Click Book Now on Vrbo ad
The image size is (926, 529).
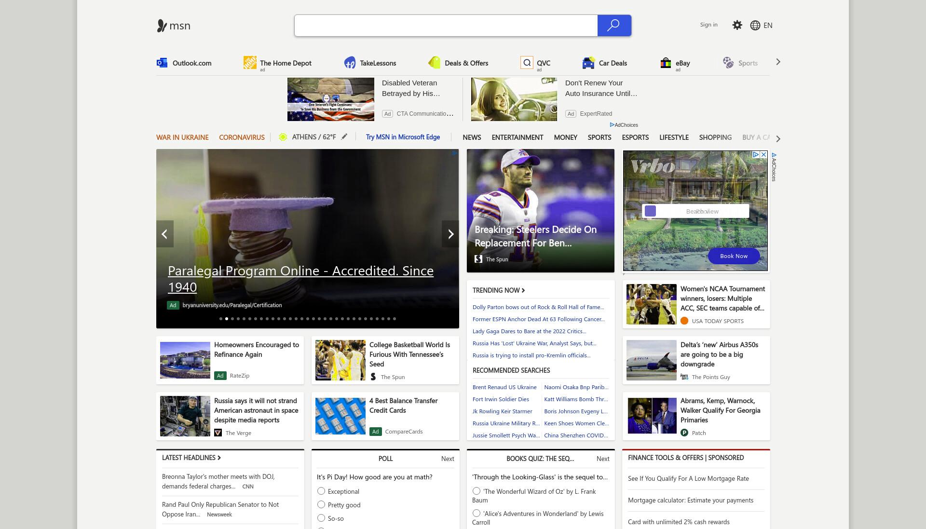[x=734, y=256]
